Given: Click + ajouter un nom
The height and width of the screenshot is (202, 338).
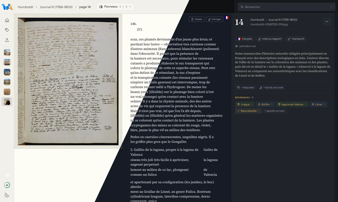Looking at the screenshot, I should tap(274, 111).
